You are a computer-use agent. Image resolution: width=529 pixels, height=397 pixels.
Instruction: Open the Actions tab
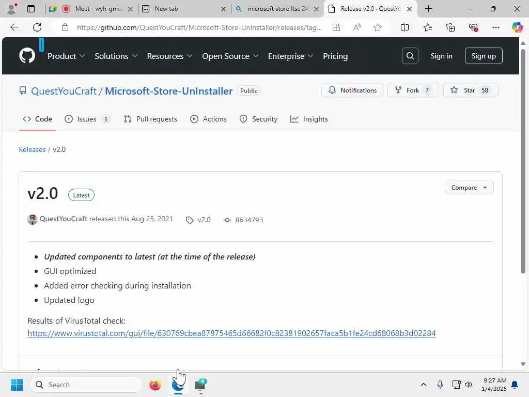pyautogui.click(x=208, y=119)
